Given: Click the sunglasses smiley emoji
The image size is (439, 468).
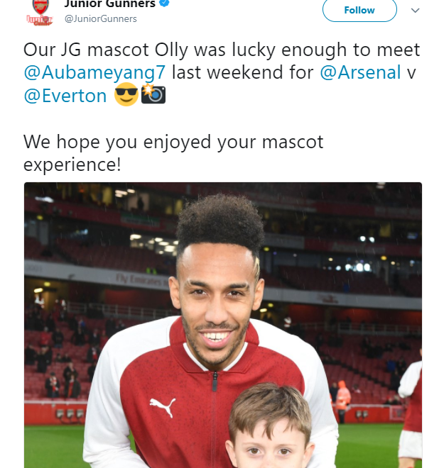Looking at the screenshot, I should pos(126,94).
